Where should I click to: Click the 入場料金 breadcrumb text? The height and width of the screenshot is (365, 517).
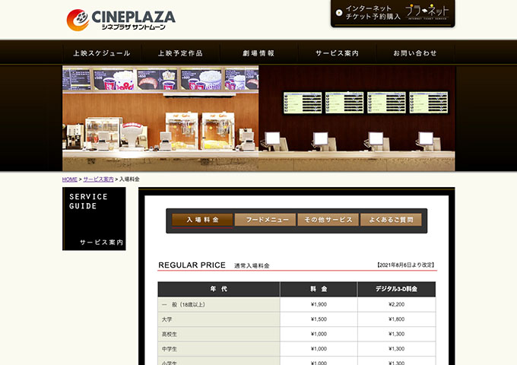pos(129,179)
